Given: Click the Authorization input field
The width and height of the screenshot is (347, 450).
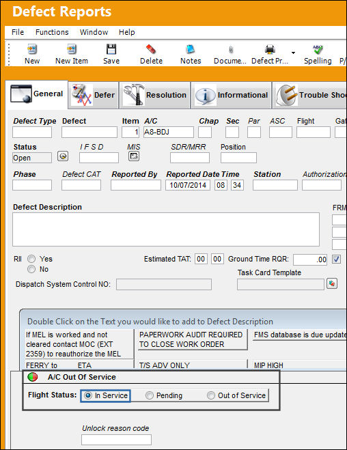Looking at the screenshot, I should (x=322, y=185).
